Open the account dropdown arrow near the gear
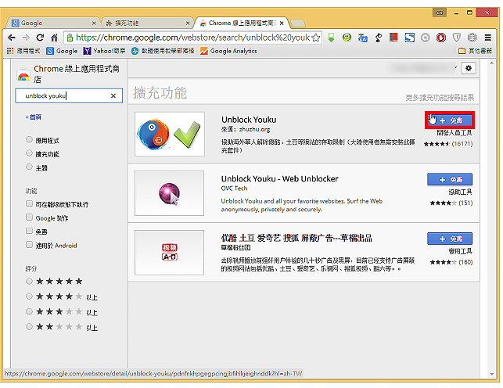The height and width of the screenshot is (388, 503). click(x=456, y=67)
